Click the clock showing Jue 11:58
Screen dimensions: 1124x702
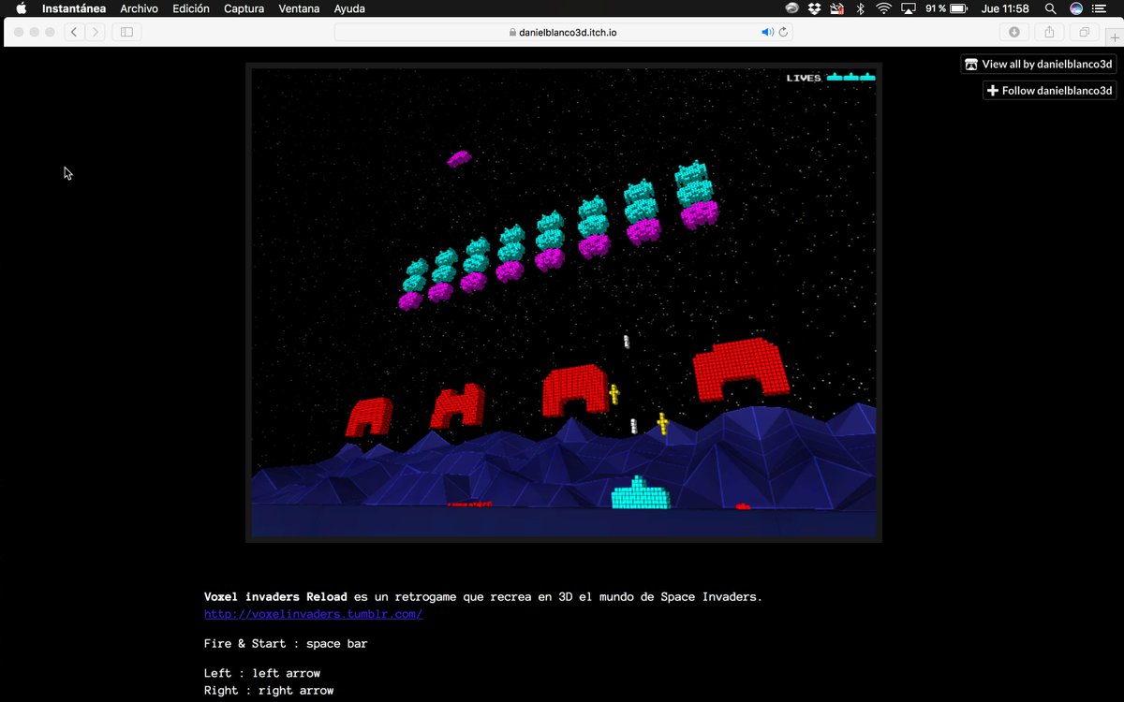(1005, 8)
